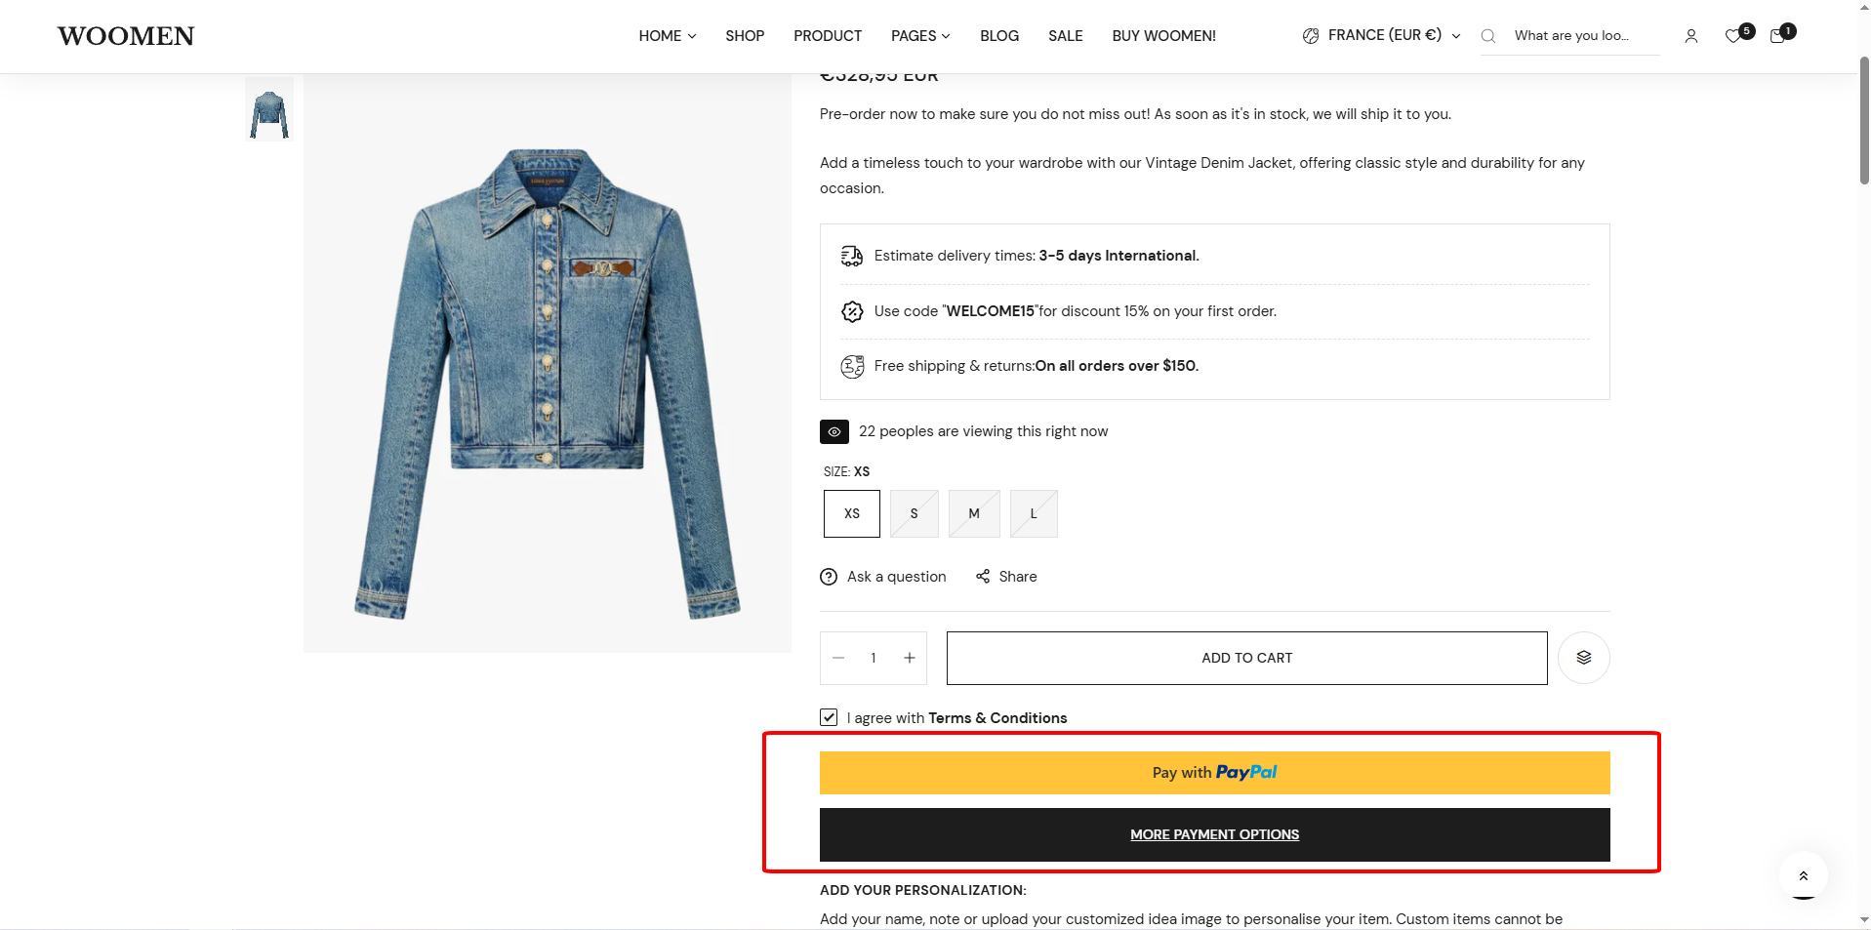Viewport: 1871px width, 930px height.
Task: Open the shopping cart icon
Action: point(1777,36)
